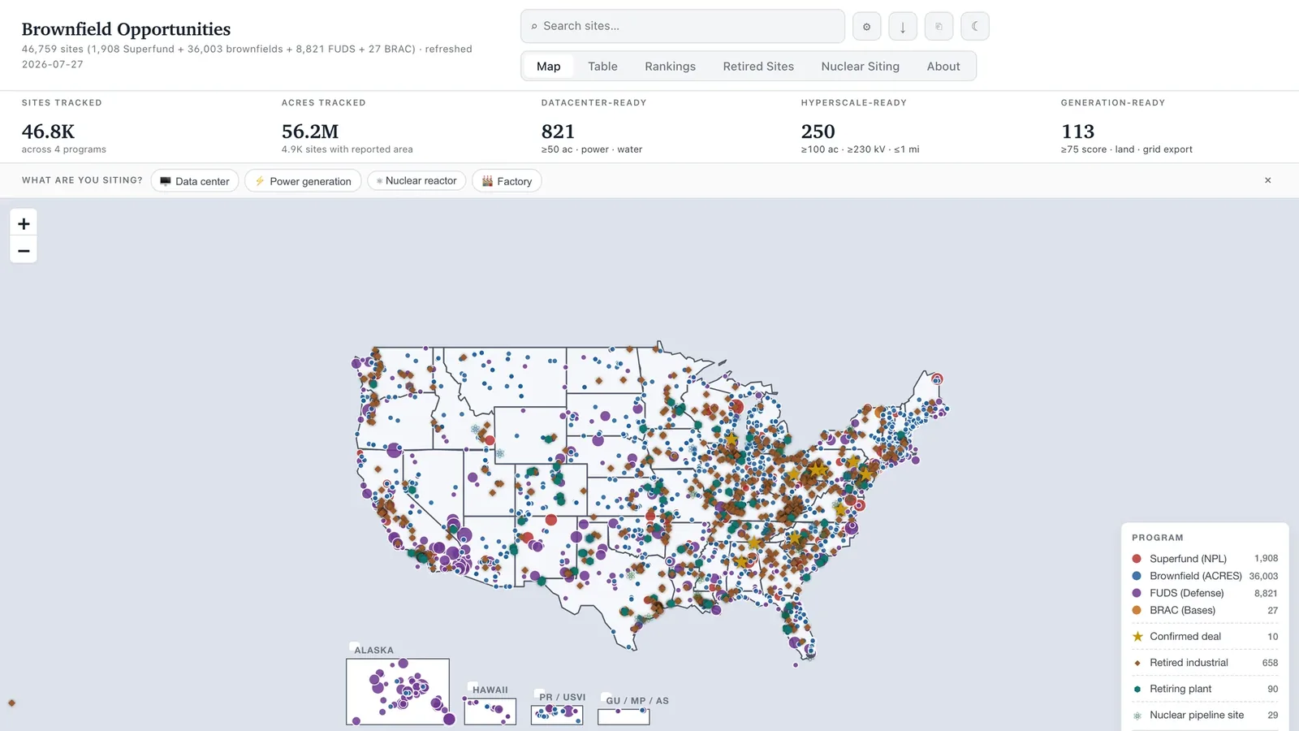Click the download arrow icon button
The width and height of the screenshot is (1299, 731).
[903, 27]
